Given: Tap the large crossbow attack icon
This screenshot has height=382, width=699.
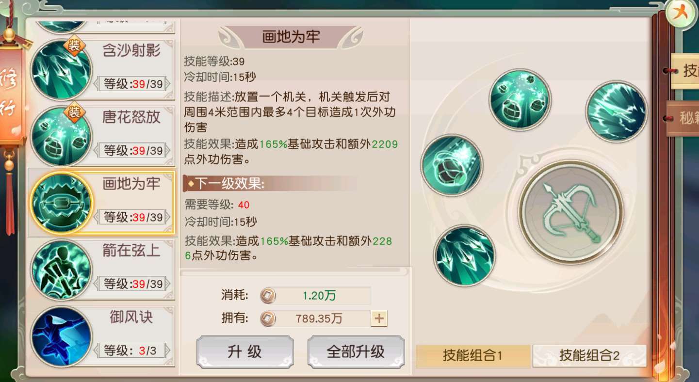Looking at the screenshot, I should (571, 213).
